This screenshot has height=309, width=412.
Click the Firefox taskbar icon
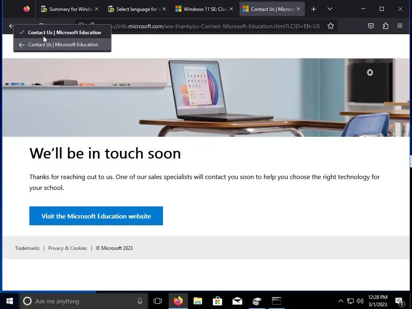[178, 301]
